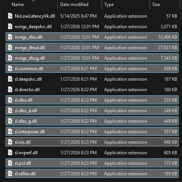This screenshot has width=182, height=182.
Task: Select the file name sl.nvperf.dll
Action: pyautogui.click(x=26, y=153)
